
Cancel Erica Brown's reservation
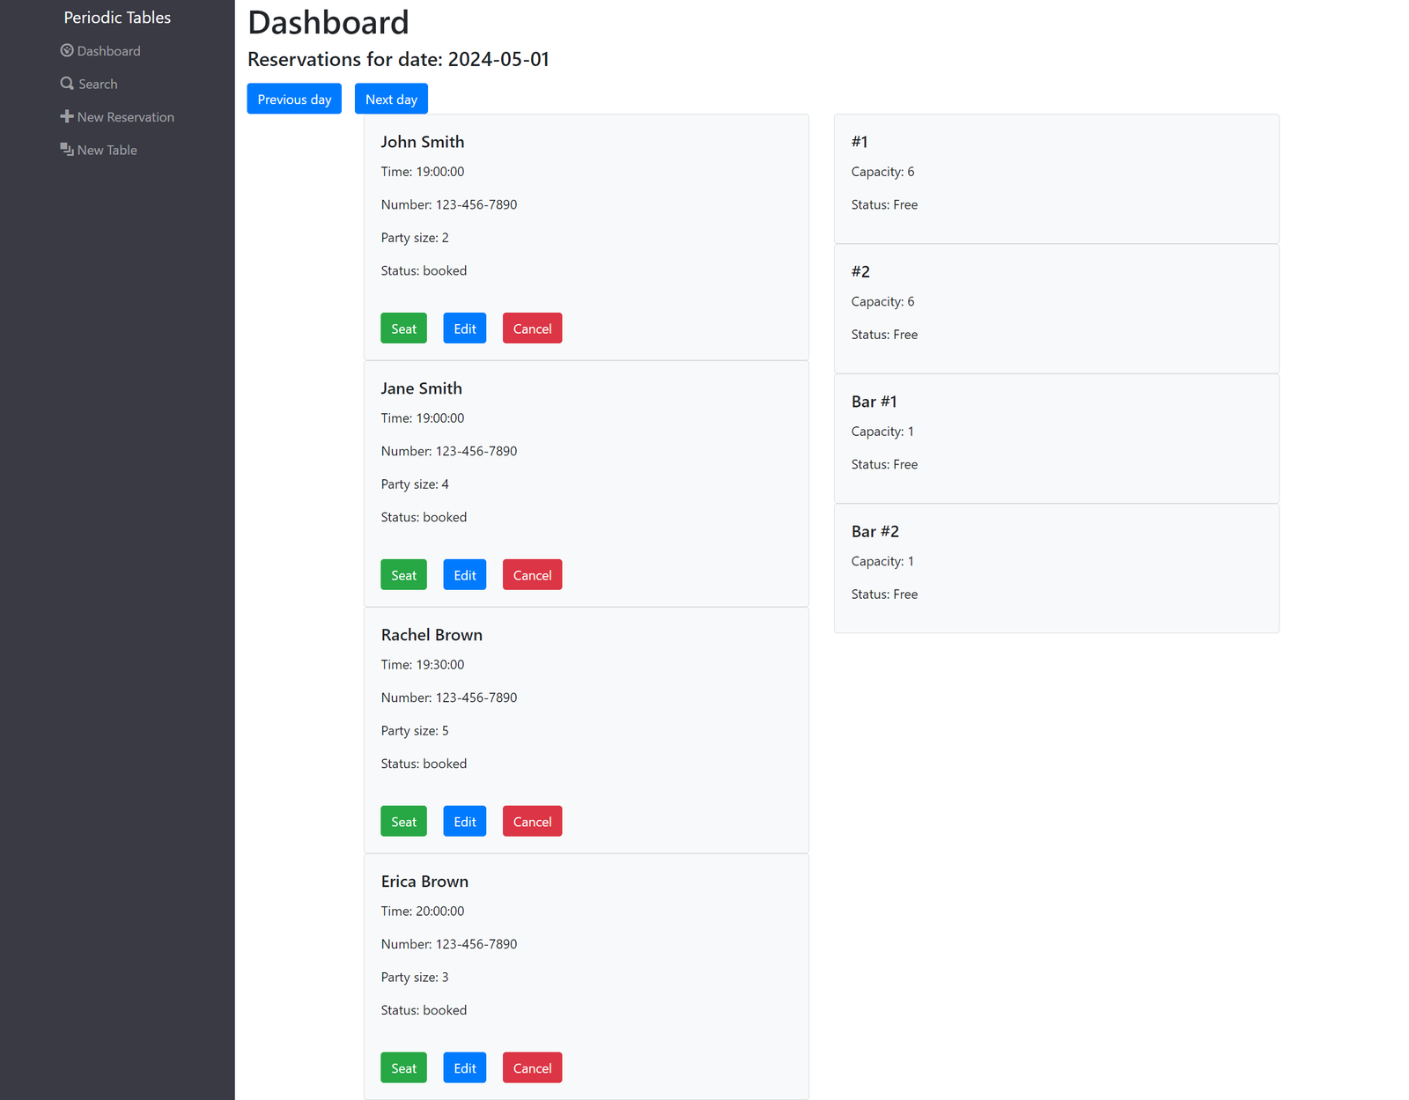coord(532,1068)
